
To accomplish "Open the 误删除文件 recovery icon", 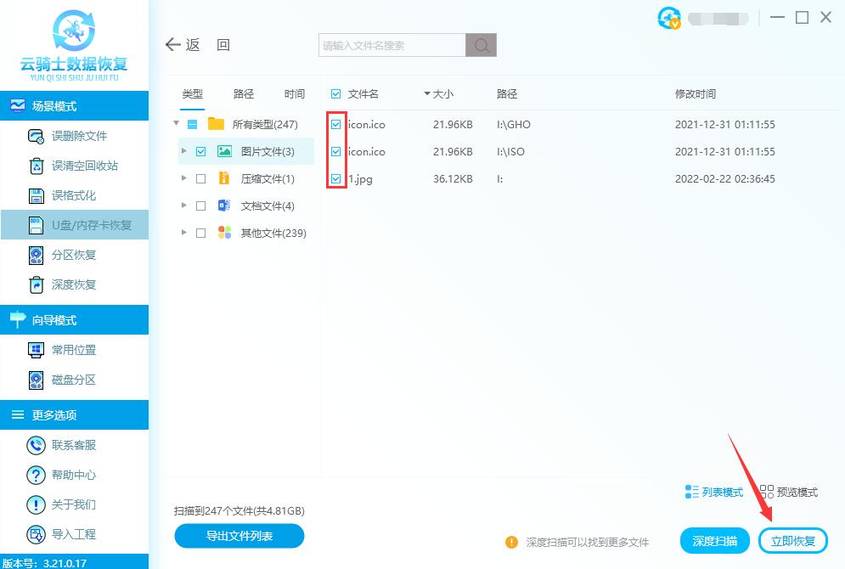I will [37, 136].
